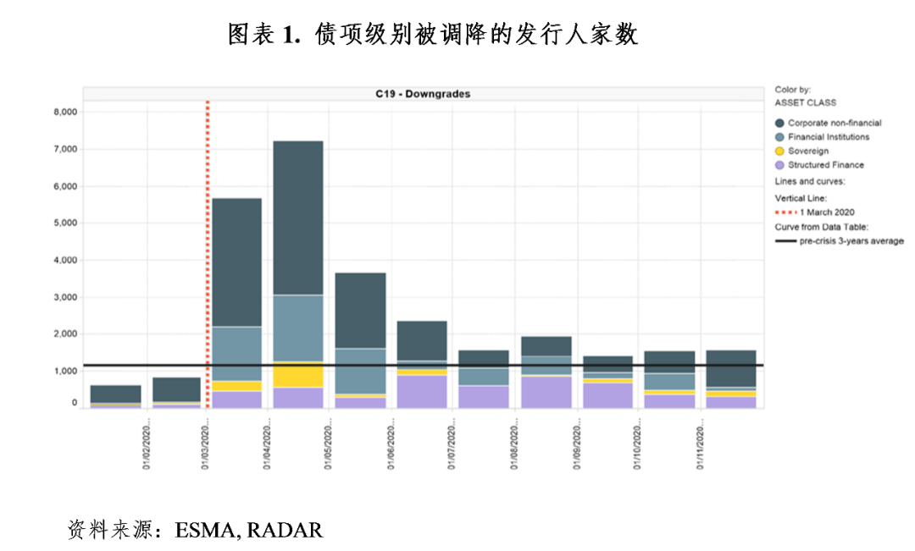
Task: Click the 'Vertical Line:' legend heading
Action: pos(801,197)
